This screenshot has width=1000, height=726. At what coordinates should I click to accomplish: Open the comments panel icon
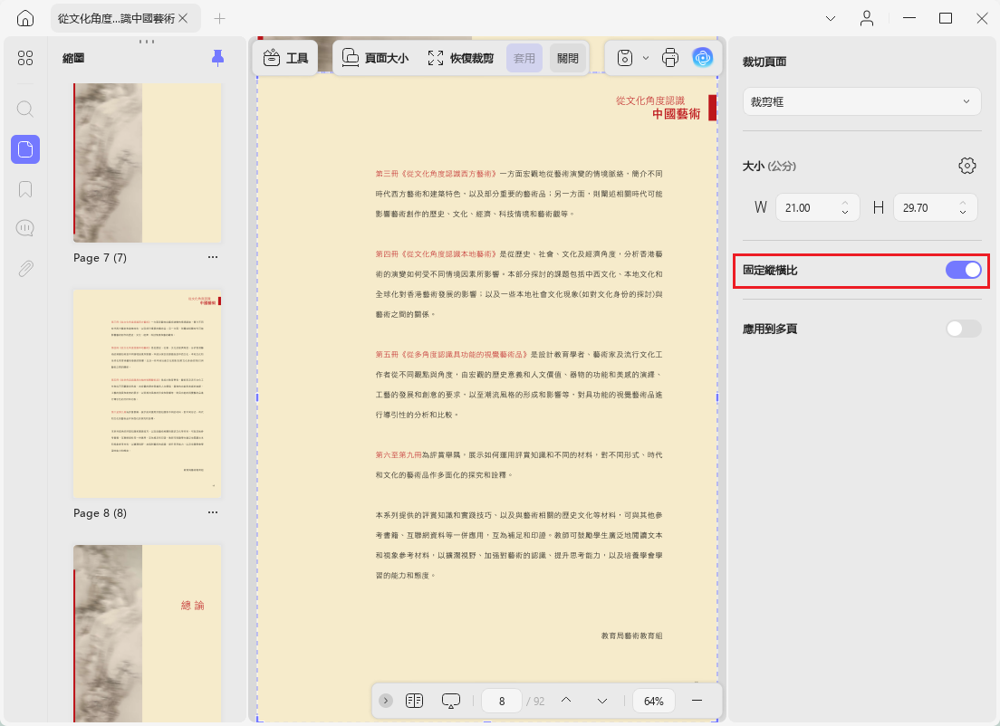24,228
